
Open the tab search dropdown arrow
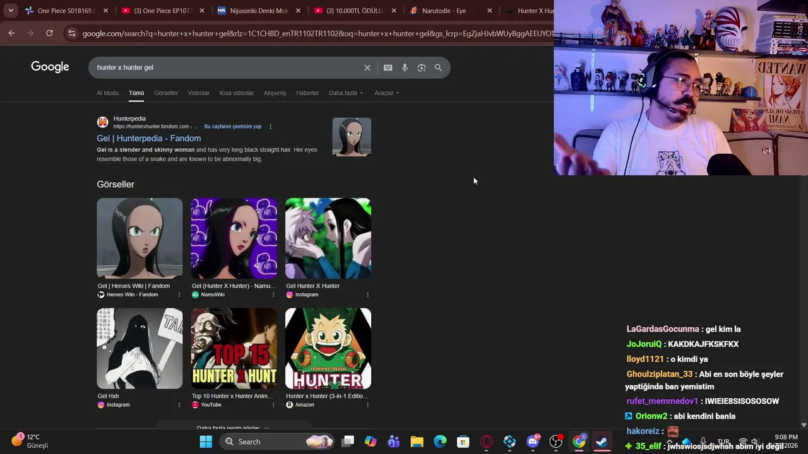[x=12, y=11]
